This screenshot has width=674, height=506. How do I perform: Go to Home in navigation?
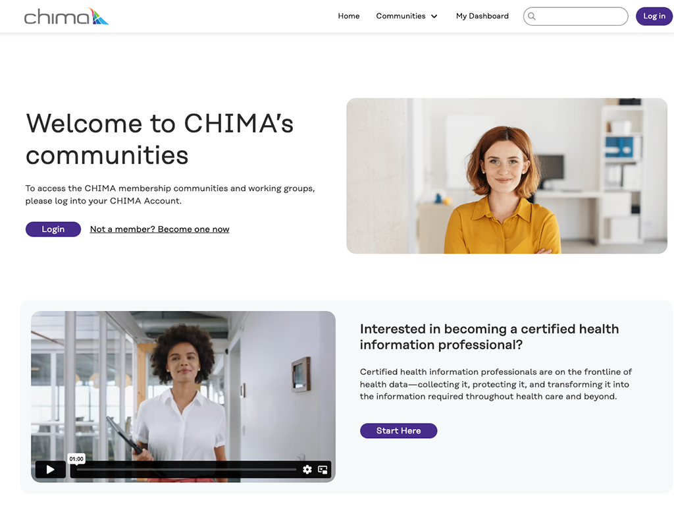(349, 16)
